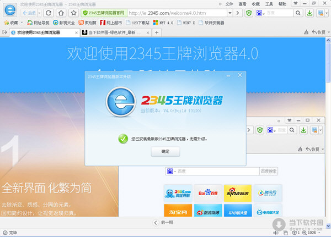Expand the 恢复 dropdown arrow in the main tab bar

329,32
